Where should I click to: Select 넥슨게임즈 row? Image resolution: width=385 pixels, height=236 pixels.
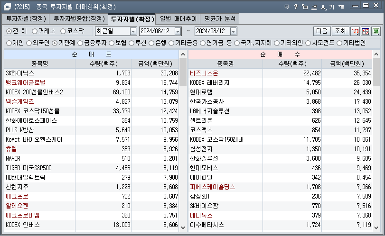pos(91,102)
